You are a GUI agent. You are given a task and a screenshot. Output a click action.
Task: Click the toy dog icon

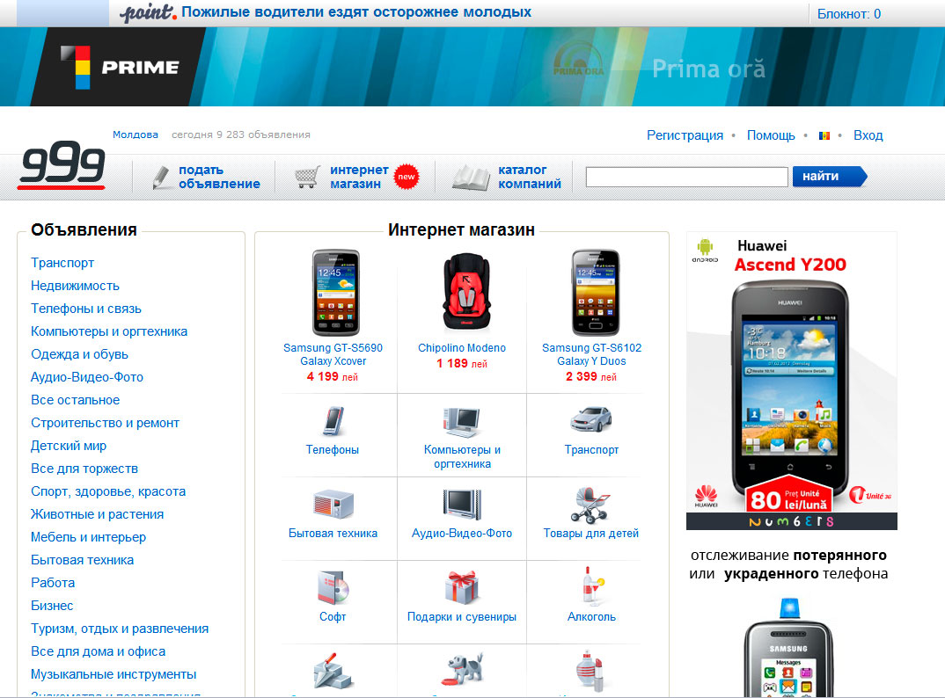[462, 668]
